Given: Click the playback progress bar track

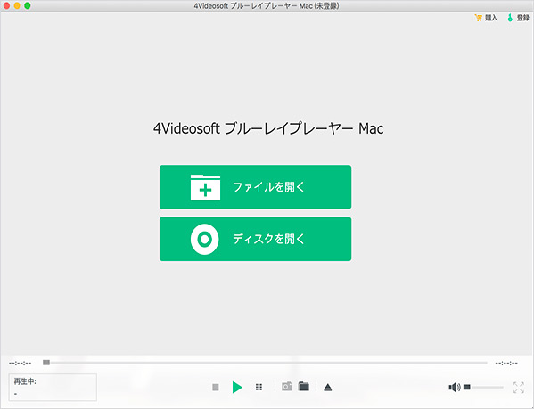Looking at the screenshot, I should pos(265,363).
